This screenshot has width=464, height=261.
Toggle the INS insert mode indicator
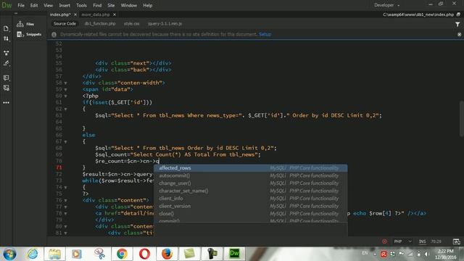pyautogui.click(x=422, y=241)
